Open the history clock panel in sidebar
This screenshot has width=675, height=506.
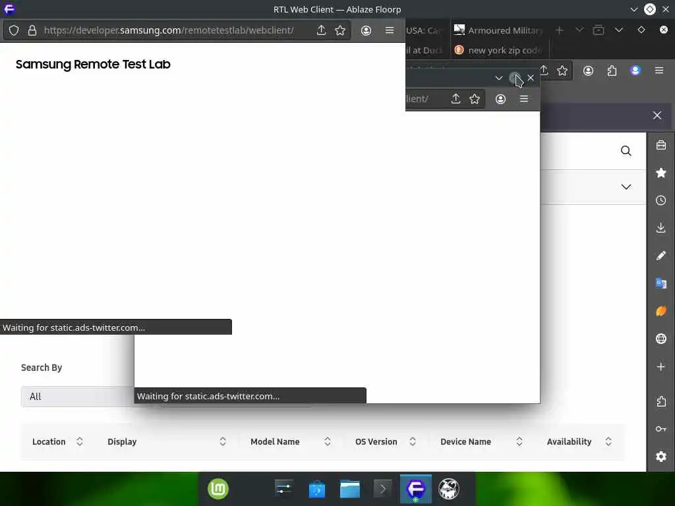click(x=660, y=200)
